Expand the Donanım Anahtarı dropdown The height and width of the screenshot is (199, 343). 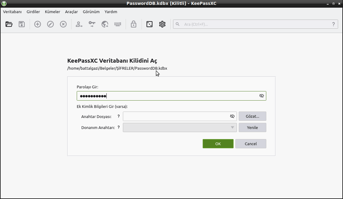tap(232, 127)
